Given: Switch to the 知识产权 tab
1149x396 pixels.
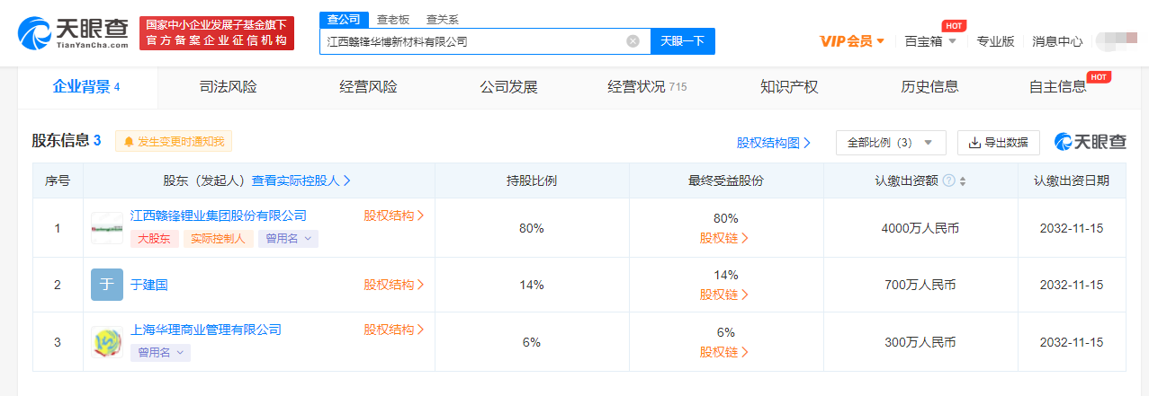Looking at the screenshot, I should coord(789,87).
